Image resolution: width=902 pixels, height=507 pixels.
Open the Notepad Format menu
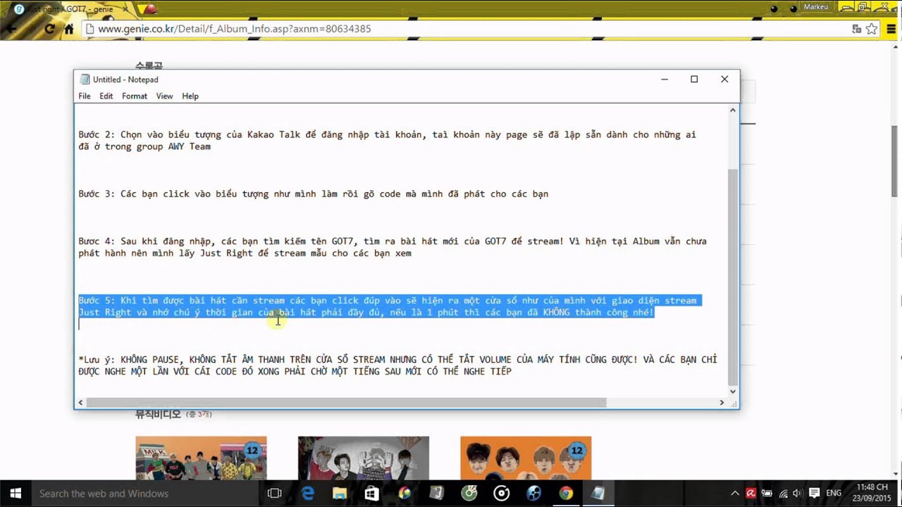click(x=135, y=96)
